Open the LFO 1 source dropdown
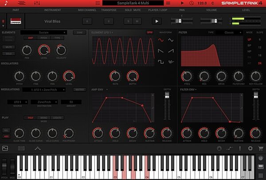266x180 pixels. coord(17,102)
